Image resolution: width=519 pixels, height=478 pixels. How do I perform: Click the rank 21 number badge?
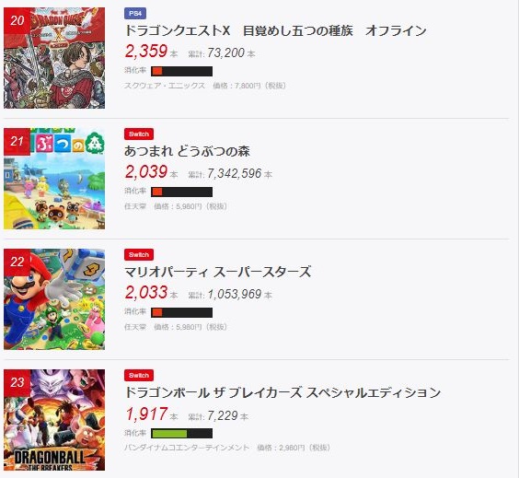(x=17, y=142)
